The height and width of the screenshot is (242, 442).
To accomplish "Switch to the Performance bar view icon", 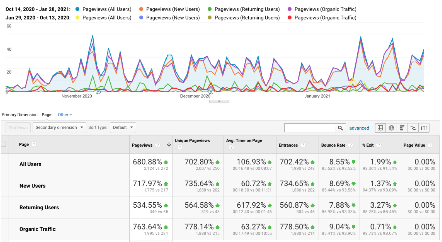I will (x=402, y=128).
